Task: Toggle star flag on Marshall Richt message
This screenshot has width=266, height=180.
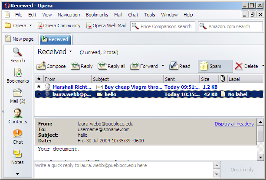Action: tap(39, 87)
